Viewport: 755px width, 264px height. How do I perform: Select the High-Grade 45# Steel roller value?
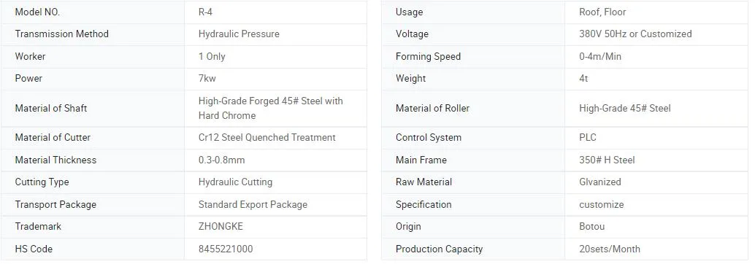(625, 108)
